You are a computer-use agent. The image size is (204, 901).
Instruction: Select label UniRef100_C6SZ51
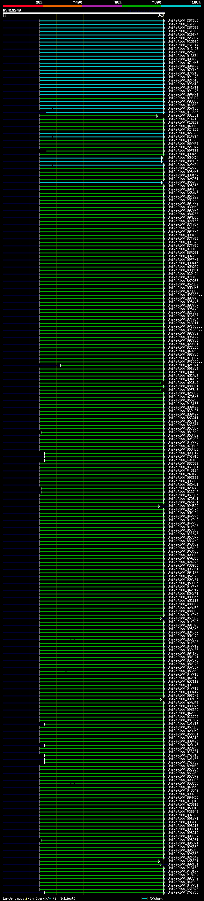click(183, 861)
